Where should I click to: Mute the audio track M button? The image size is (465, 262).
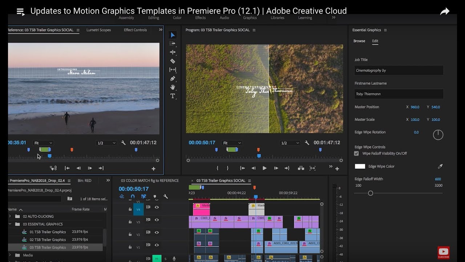tap(157, 259)
